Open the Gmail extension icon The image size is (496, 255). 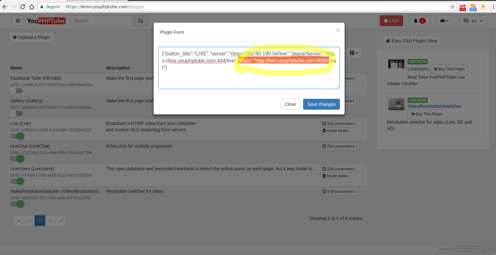click(462, 7)
